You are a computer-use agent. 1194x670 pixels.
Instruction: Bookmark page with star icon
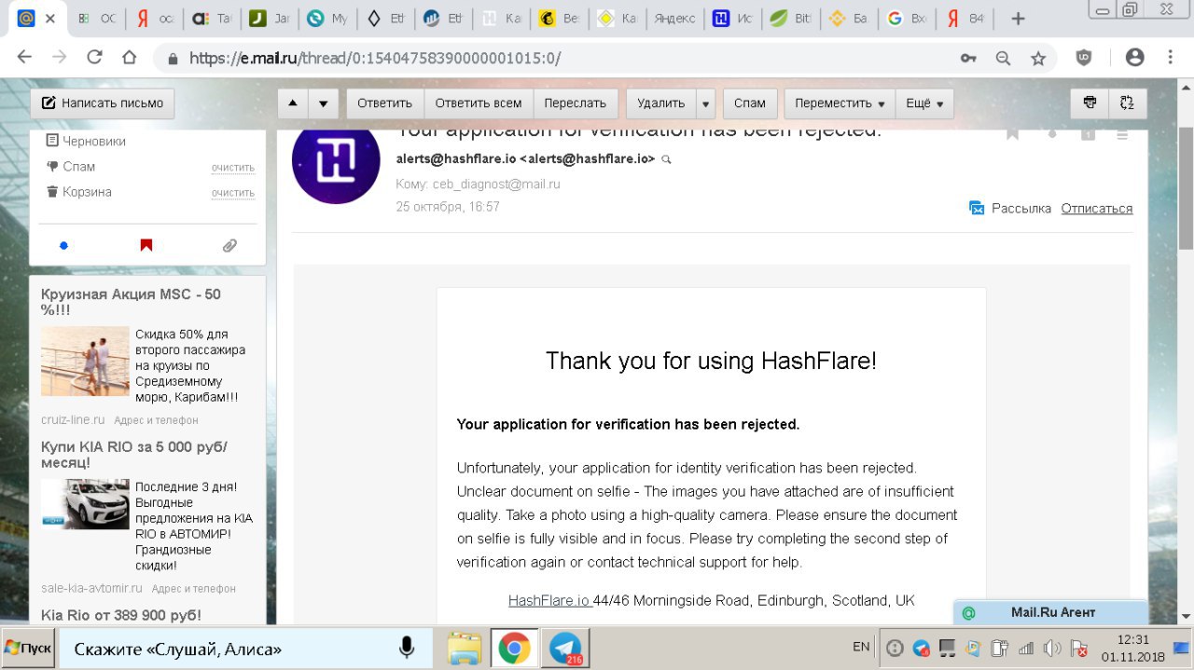[x=1038, y=58]
